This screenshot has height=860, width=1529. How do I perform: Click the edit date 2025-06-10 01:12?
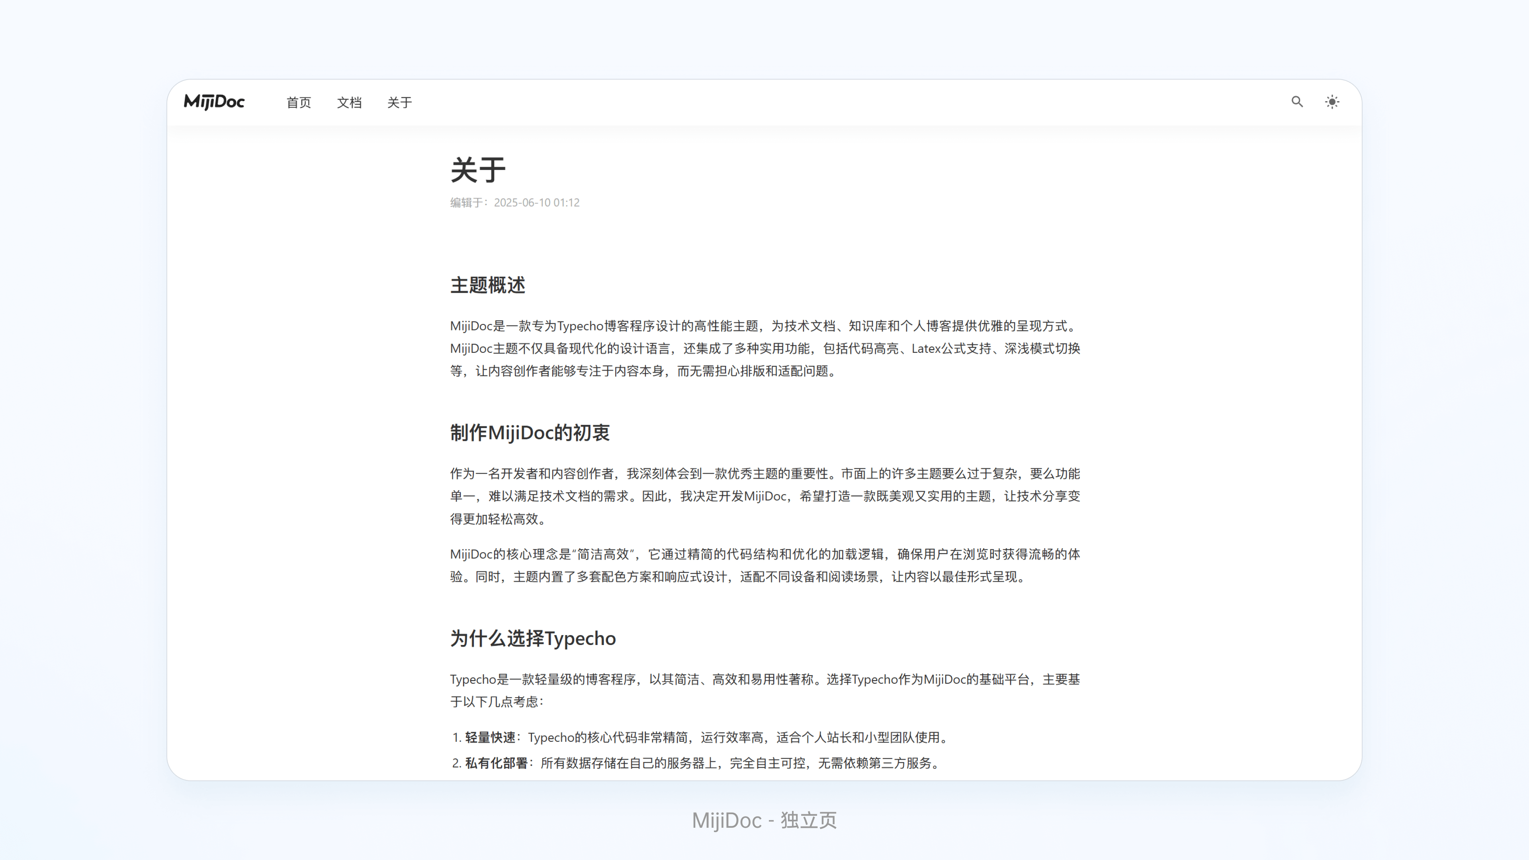[537, 202]
